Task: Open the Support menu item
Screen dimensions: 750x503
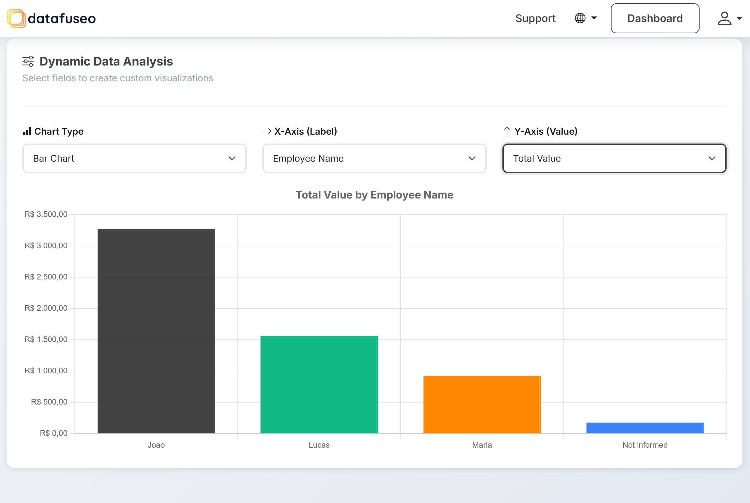Action: (x=535, y=18)
